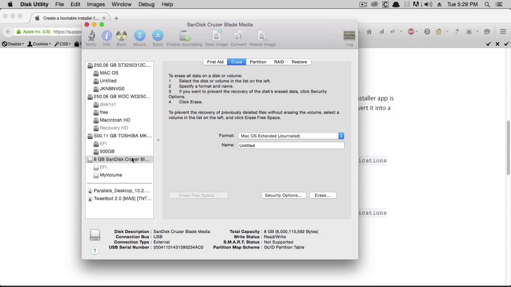This screenshot has height=287, width=511.
Task: Click the Adblock Plus icon in browser
Action: pyautogui.click(x=411, y=31)
